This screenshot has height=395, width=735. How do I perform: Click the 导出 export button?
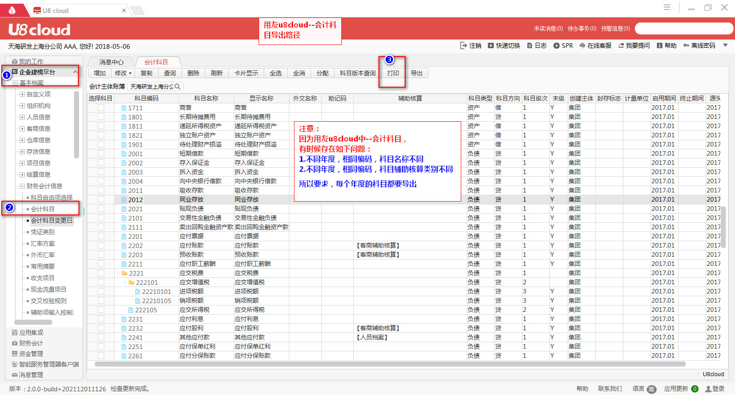[x=417, y=73]
